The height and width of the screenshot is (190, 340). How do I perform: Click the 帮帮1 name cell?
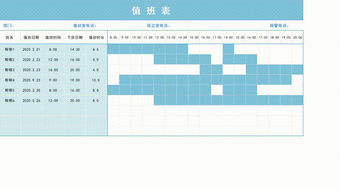pyautogui.click(x=10, y=49)
